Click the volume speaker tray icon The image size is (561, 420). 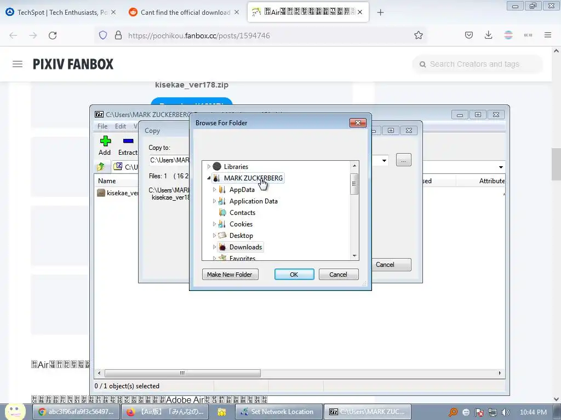pyautogui.click(x=505, y=412)
